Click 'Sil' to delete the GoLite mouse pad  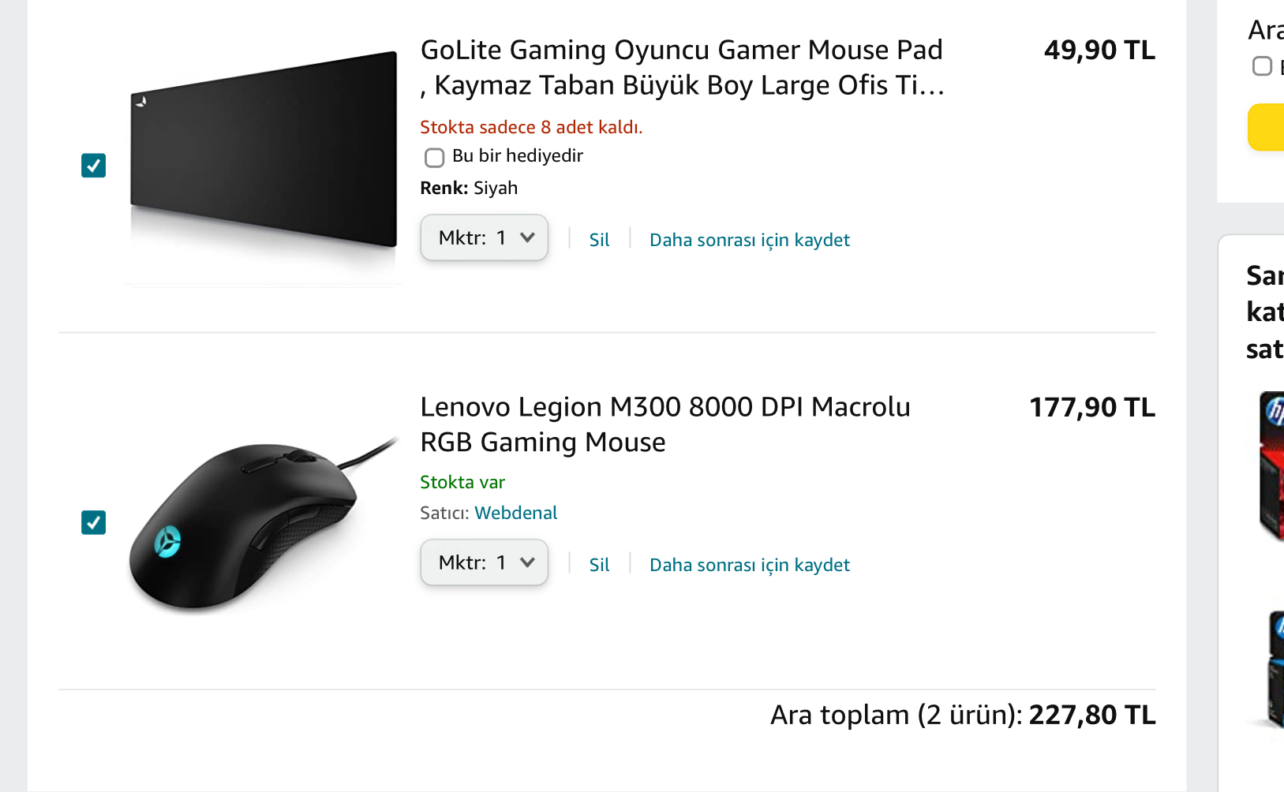tap(599, 240)
